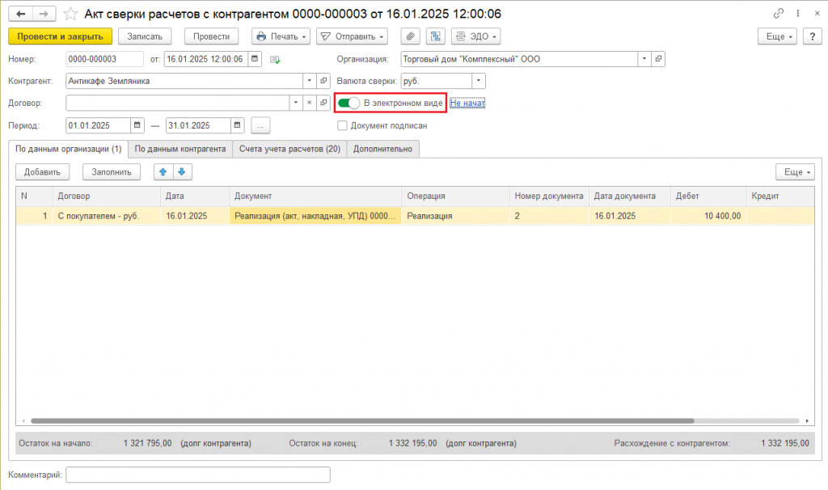The width and height of the screenshot is (828, 490).
Task: Expand the 'Печать' print menu
Action: click(x=281, y=36)
